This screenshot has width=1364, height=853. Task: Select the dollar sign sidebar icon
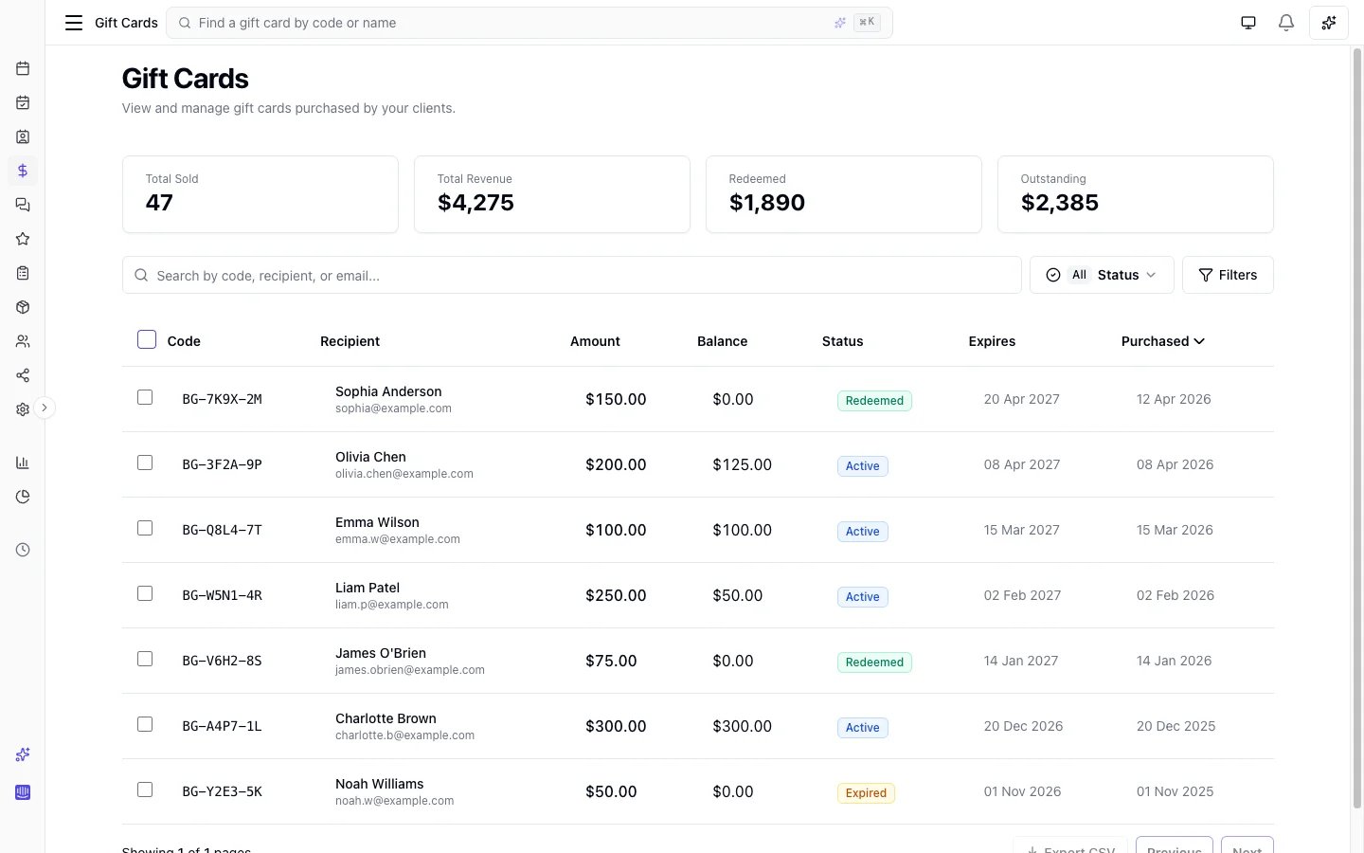click(23, 171)
